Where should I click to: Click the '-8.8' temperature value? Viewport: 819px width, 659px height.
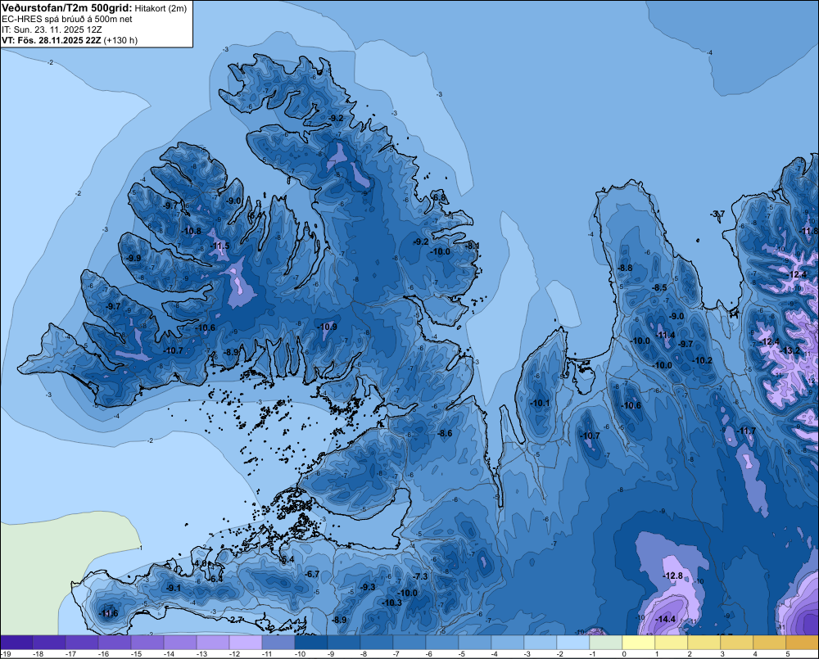pos(625,268)
